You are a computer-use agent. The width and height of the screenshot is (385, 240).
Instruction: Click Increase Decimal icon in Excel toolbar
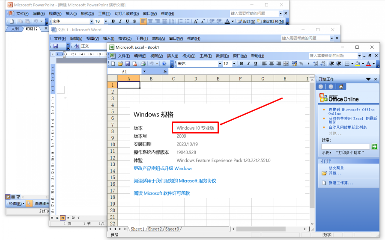[x=316, y=64]
